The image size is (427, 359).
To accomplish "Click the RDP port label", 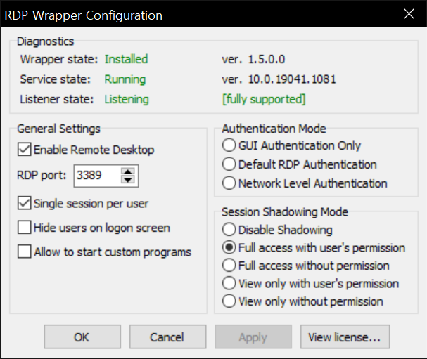I will [x=42, y=176].
